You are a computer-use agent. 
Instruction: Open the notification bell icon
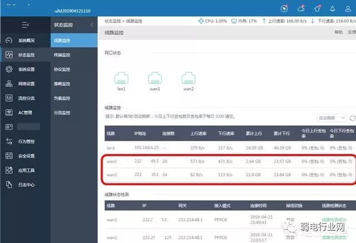333,9
